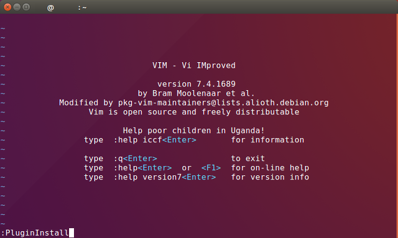Minimize the terminal window
398x238 pixels.
[17, 7]
